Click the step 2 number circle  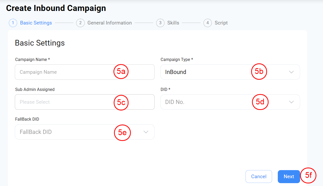pos(80,23)
